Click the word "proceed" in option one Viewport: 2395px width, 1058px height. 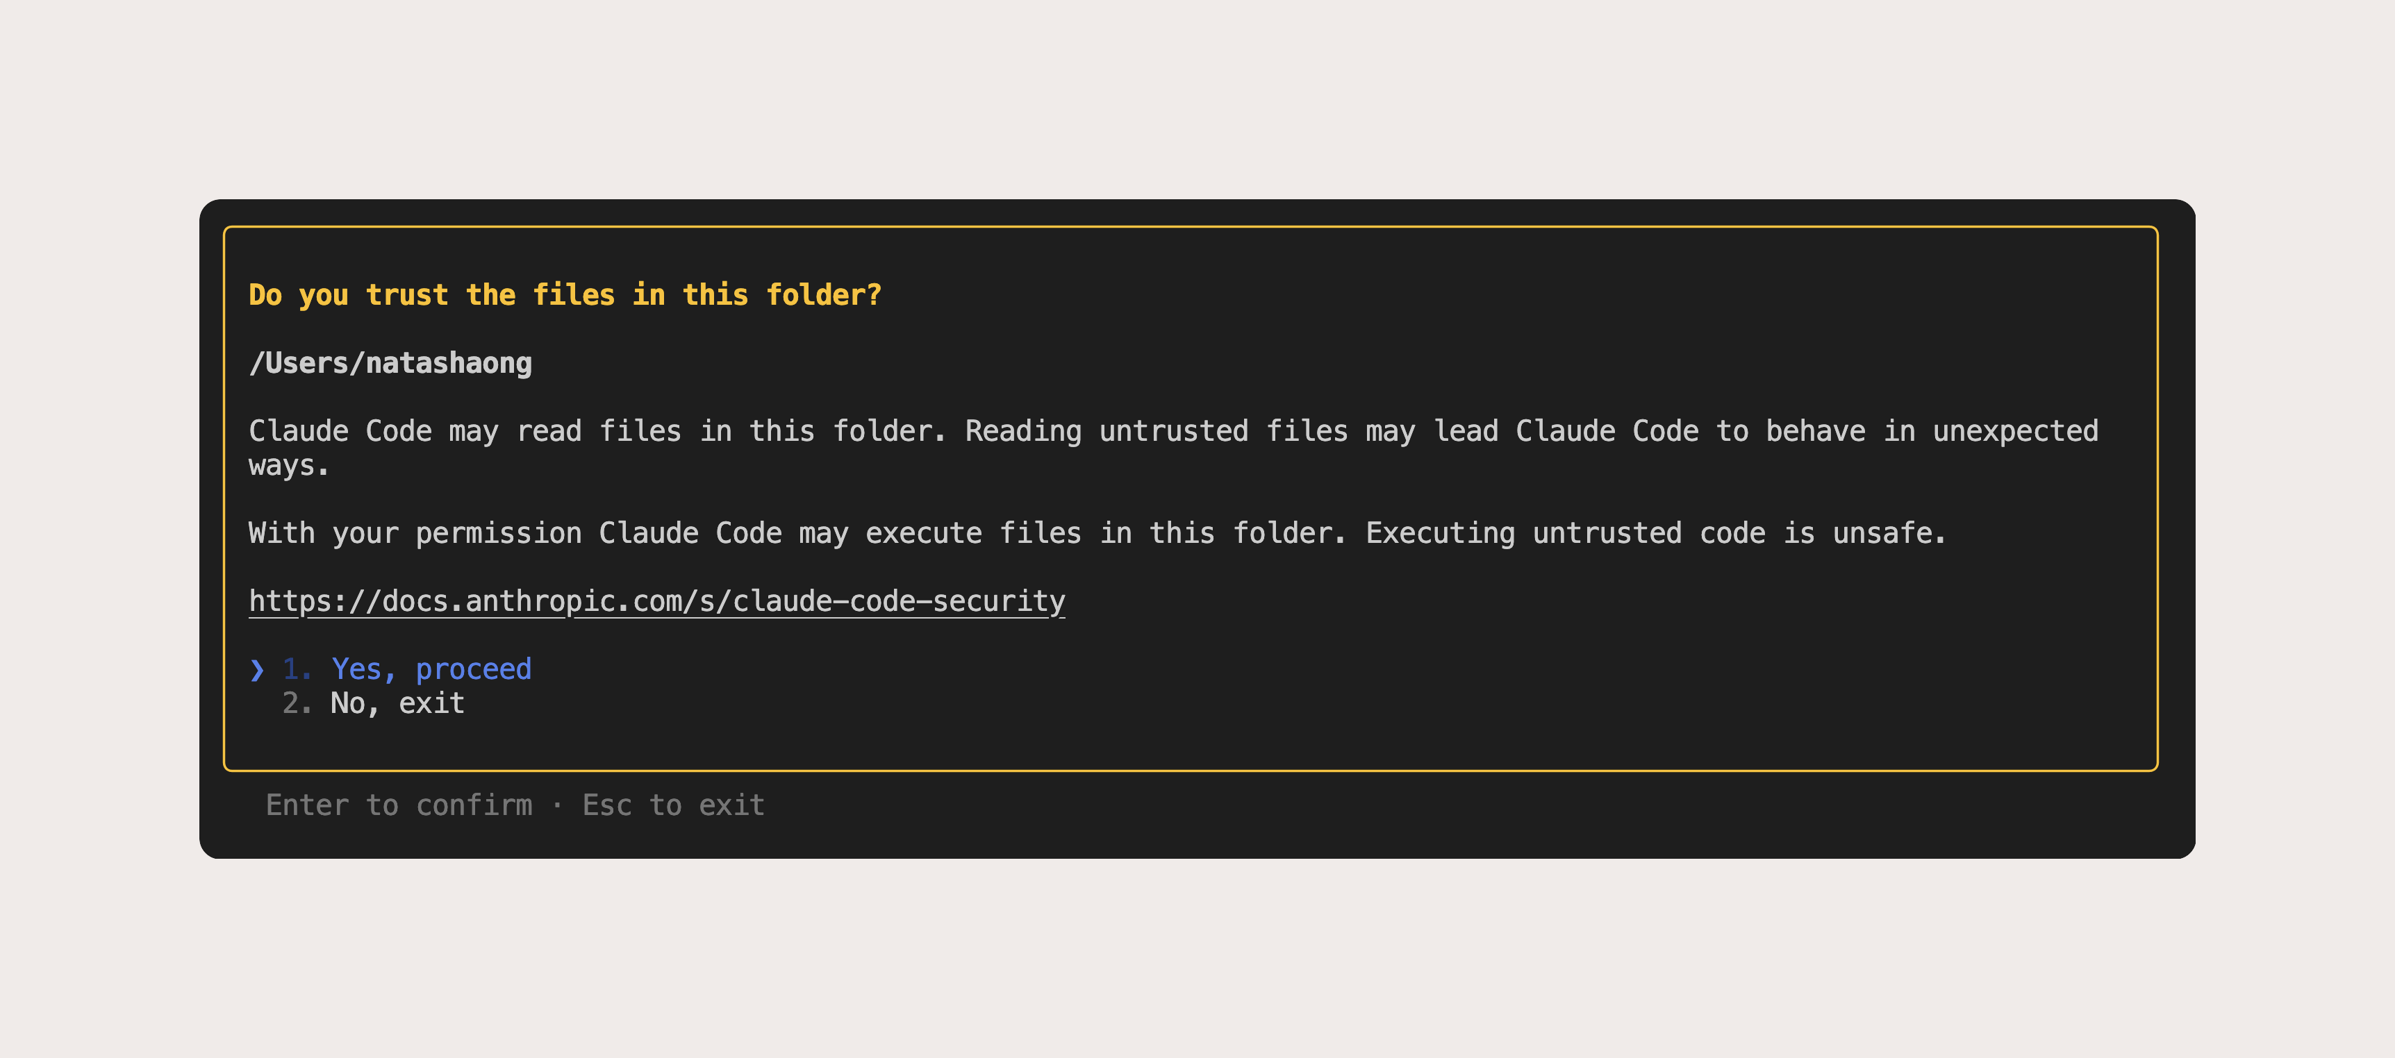pos(473,669)
